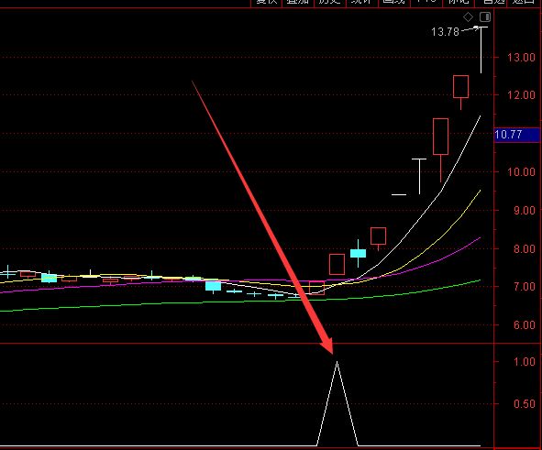
Task: Toggle the side panel icon near top right
Action: 485,16
